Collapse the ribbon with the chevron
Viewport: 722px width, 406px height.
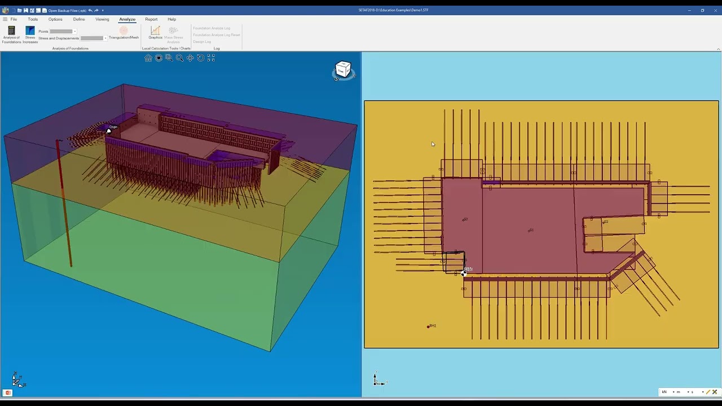[718, 49]
